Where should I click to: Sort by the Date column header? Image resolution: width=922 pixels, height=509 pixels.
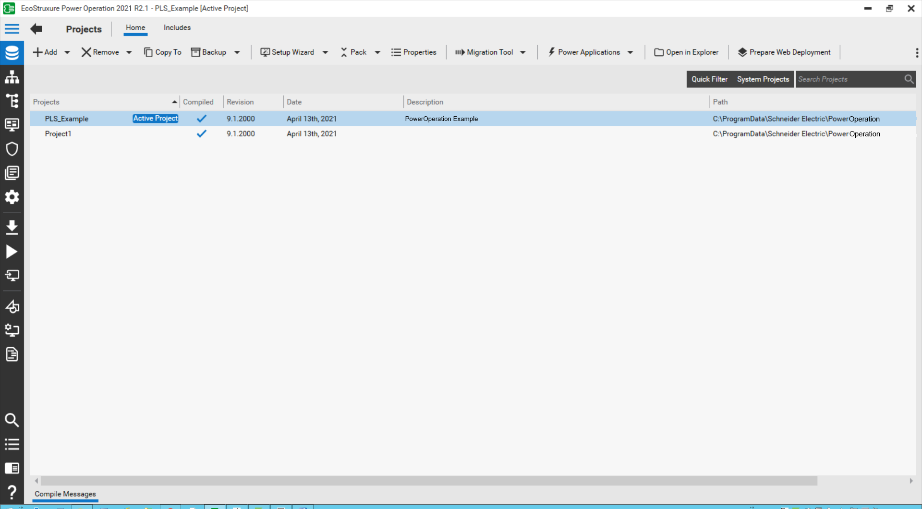[x=343, y=102]
